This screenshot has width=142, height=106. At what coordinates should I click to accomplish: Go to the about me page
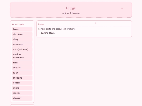tap(22, 34)
